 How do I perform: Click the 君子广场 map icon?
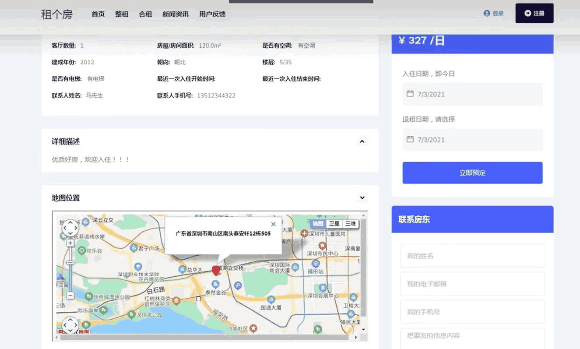134,248
